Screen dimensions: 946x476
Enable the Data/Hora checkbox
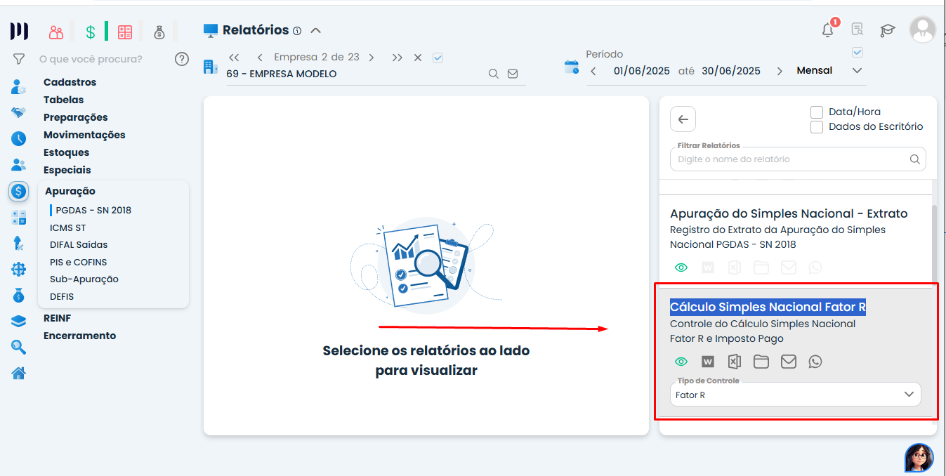click(x=817, y=112)
